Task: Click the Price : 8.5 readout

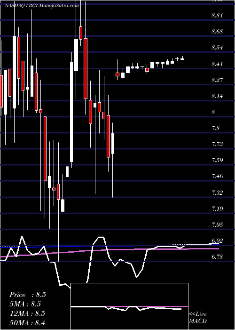Action: point(27,295)
